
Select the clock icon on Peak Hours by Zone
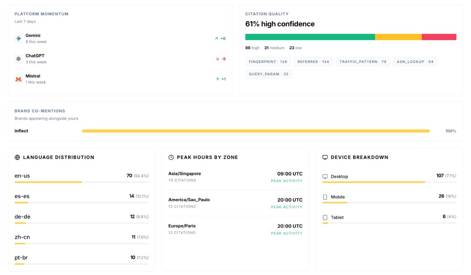coord(171,157)
